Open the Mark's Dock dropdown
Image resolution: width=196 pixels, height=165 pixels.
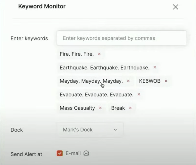click(90, 130)
